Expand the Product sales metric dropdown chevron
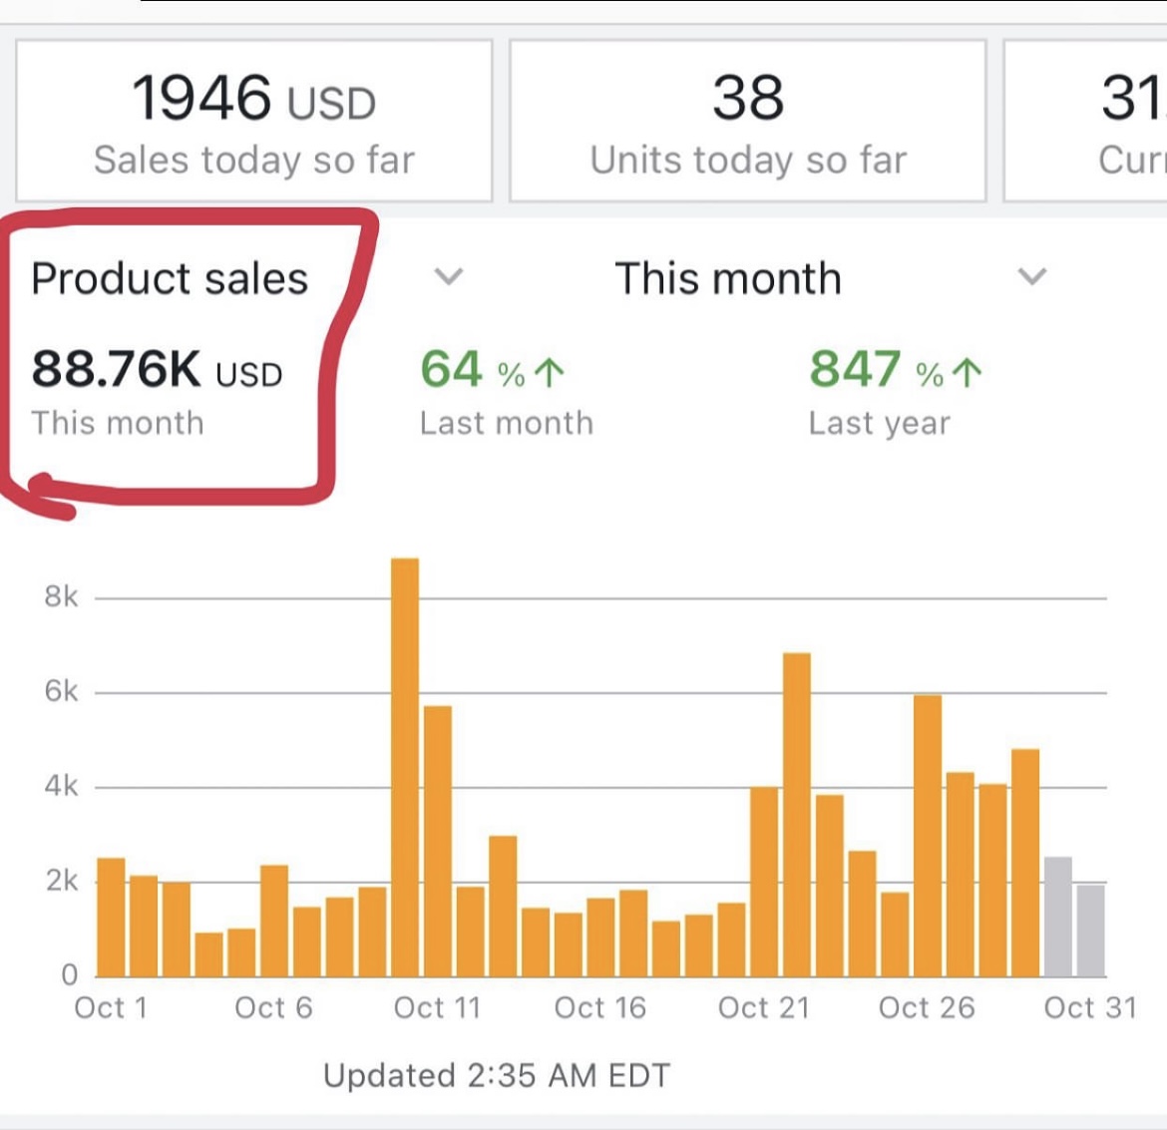 pyautogui.click(x=449, y=276)
